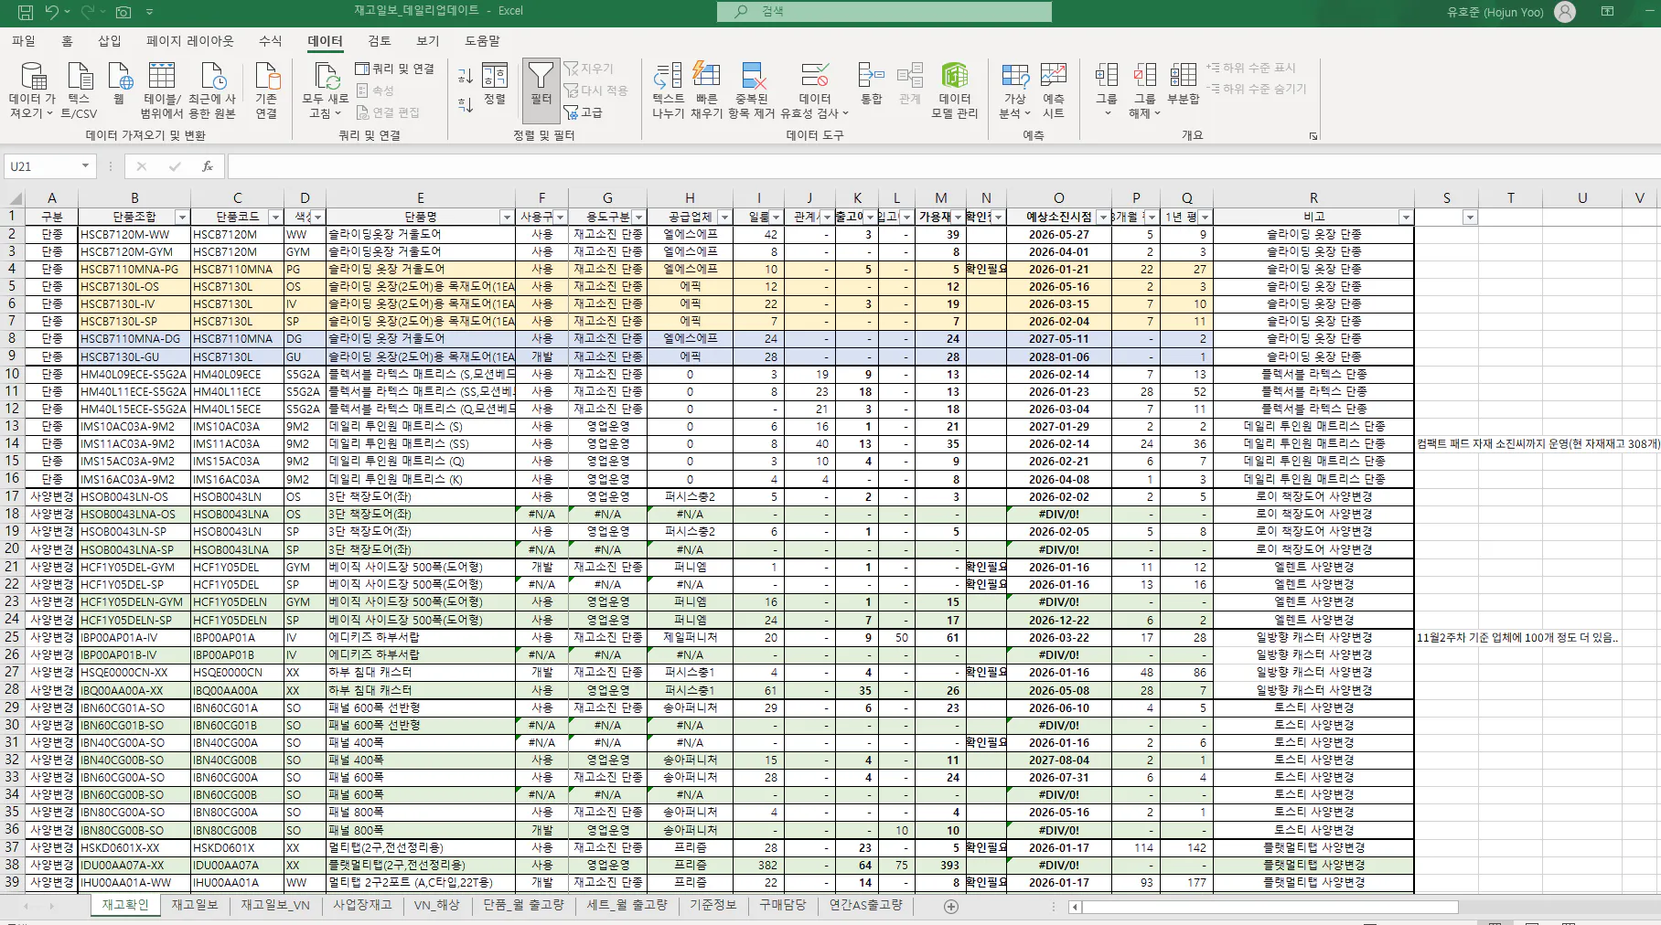This screenshot has width=1661, height=925.
Task: Expand the Name Box dropdown arrow
Action: click(85, 166)
